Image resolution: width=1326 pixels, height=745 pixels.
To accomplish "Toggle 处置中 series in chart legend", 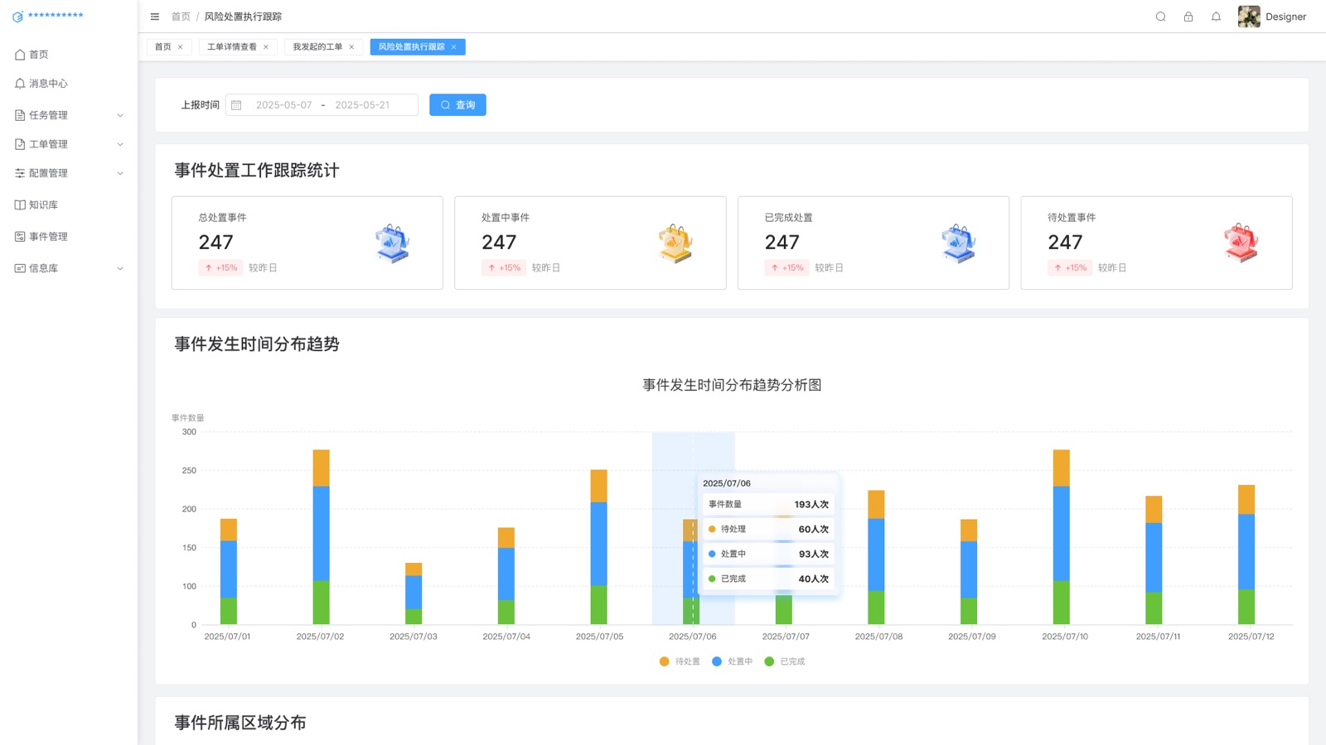I will (732, 661).
